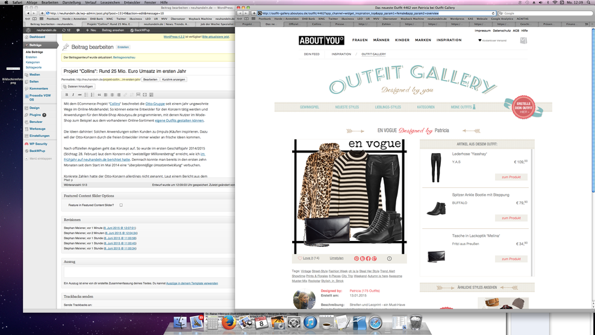Open the Lesezeichen menu

pyautogui.click(x=110, y=2)
